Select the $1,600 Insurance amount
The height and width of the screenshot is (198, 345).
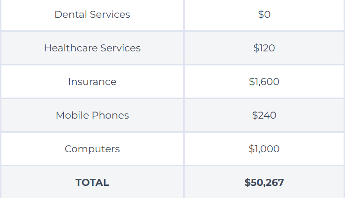[x=264, y=82]
